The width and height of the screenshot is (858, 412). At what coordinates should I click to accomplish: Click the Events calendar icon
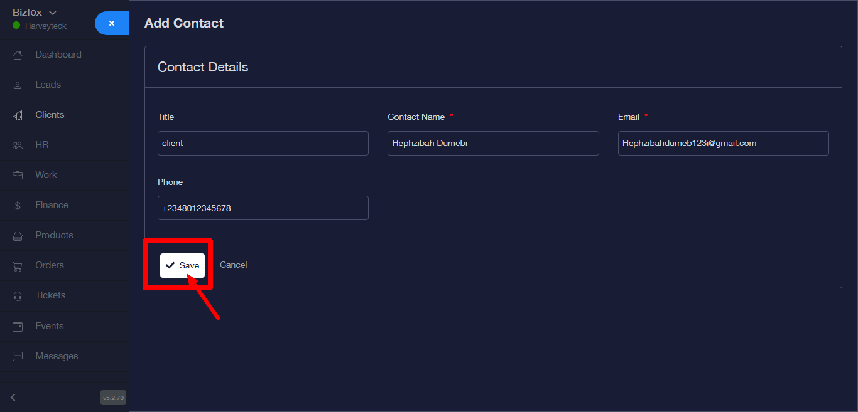pyautogui.click(x=18, y=326)
